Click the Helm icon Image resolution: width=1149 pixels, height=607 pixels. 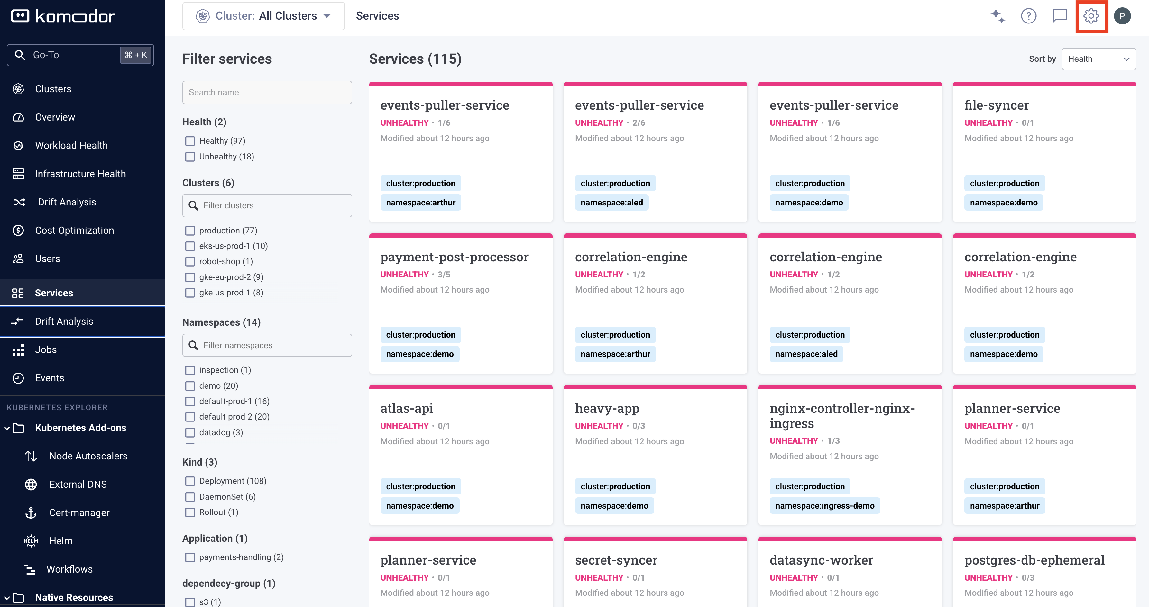(31, 541)
